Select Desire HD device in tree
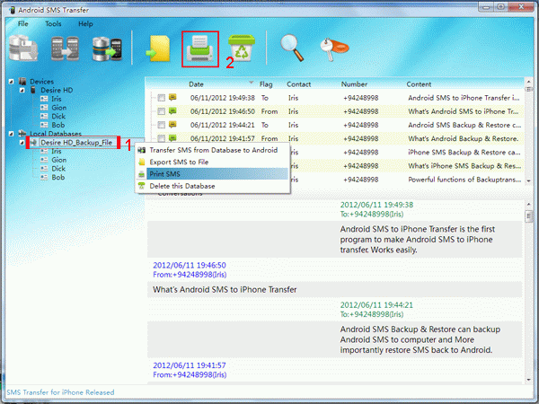 tap(57, 91)
